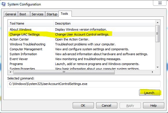Click the vertical scrollbar up arrow
The height and width of the screenshot is (113, 168).
click(158, 23)
